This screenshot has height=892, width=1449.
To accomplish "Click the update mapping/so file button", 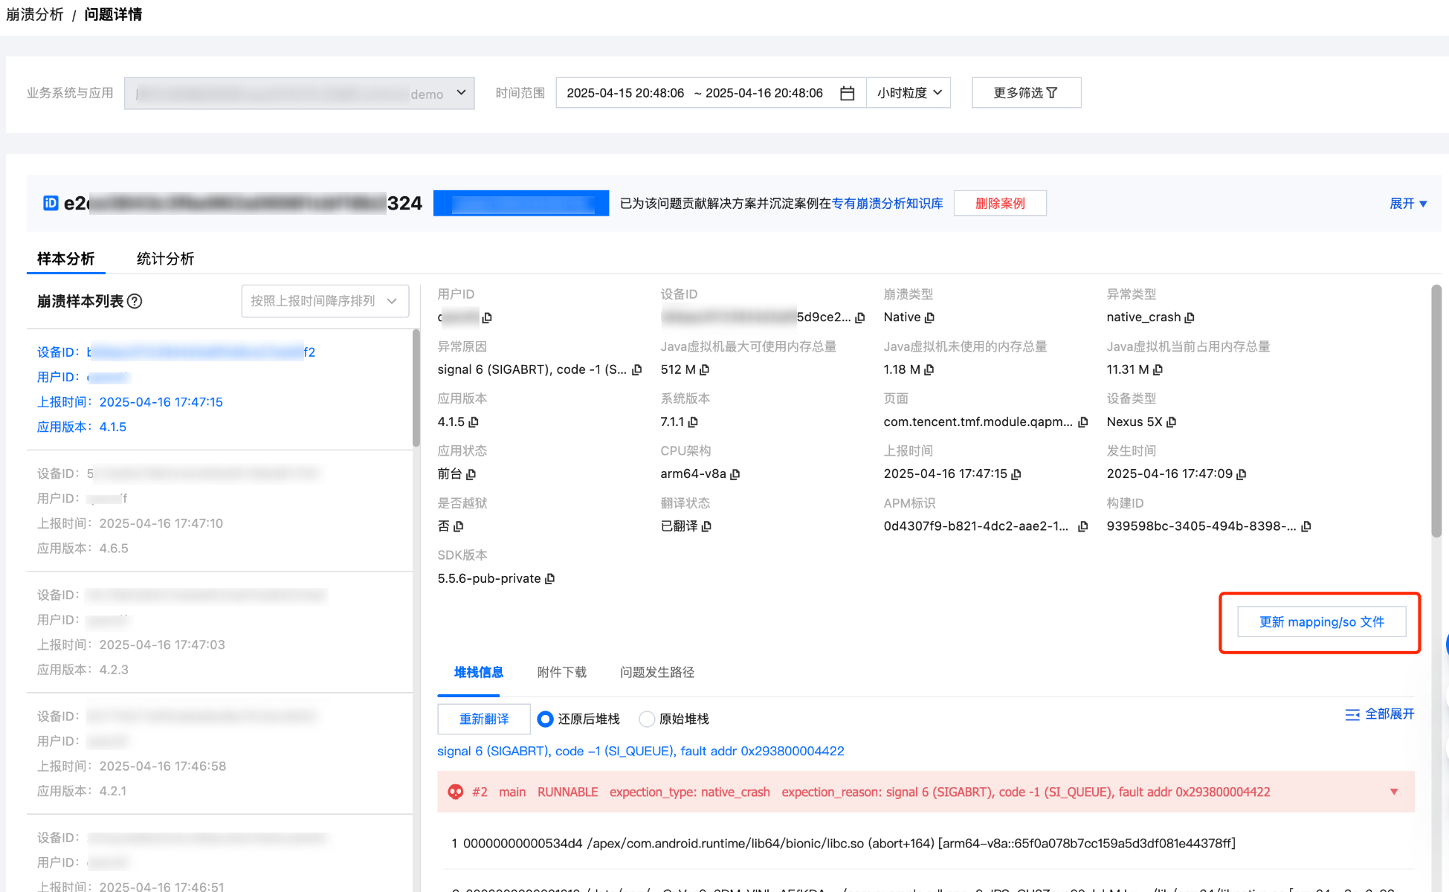I will pos(1321,622).
